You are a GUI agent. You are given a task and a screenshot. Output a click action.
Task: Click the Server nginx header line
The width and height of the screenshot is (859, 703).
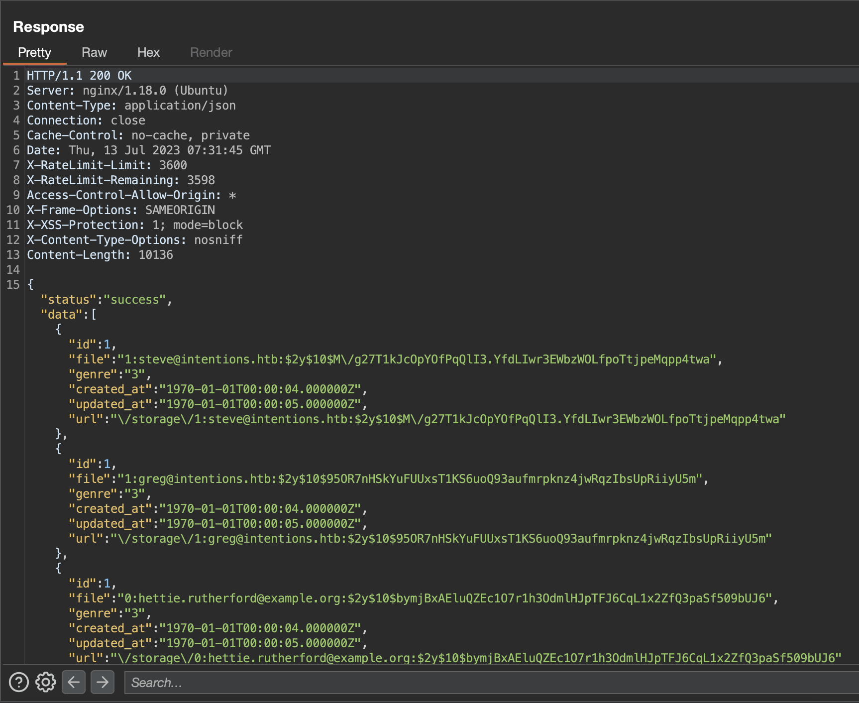click(127, 91)
